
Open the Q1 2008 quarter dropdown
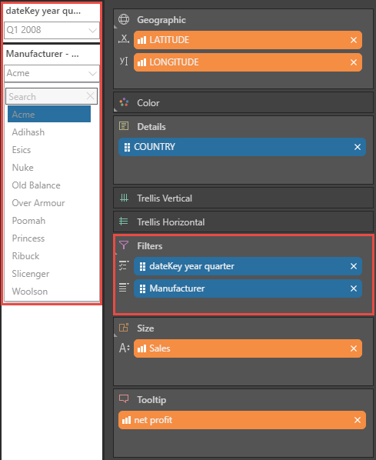(x=52, y=30)
